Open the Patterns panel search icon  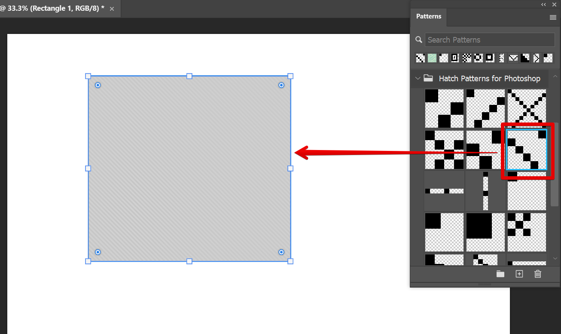pyautogui.click(x=418, y=40)
